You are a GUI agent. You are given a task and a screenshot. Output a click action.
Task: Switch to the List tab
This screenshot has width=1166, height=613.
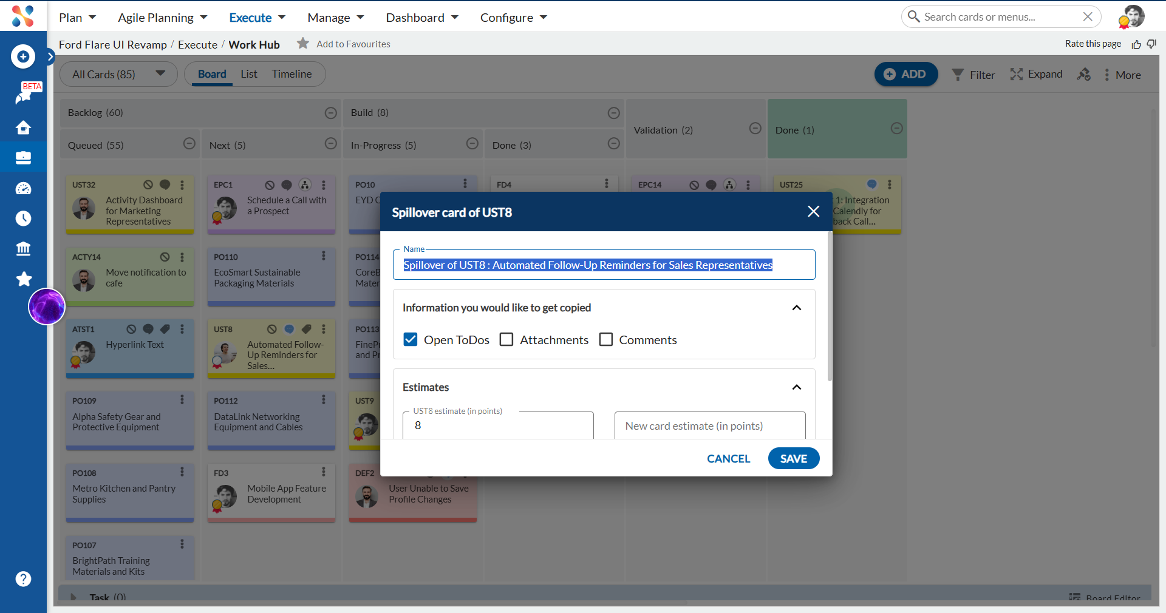[x=249, y=74]
